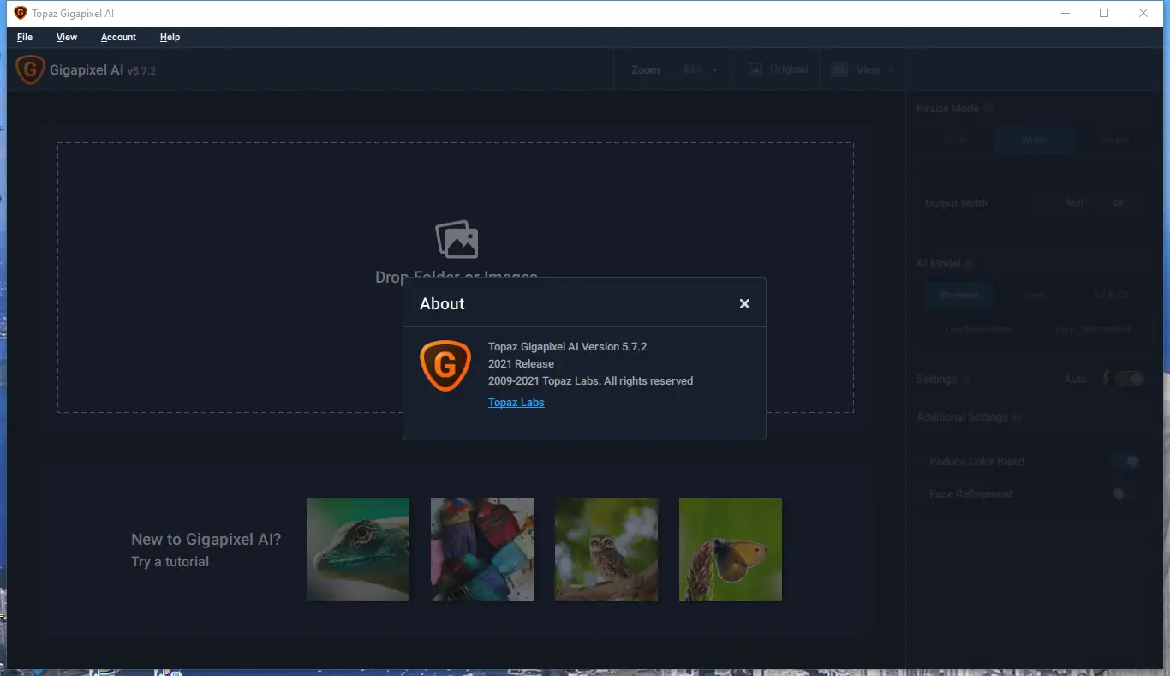Click the AI Model info icon
The width and height of the screenshot is (1170, 676).
pos(970,264)
